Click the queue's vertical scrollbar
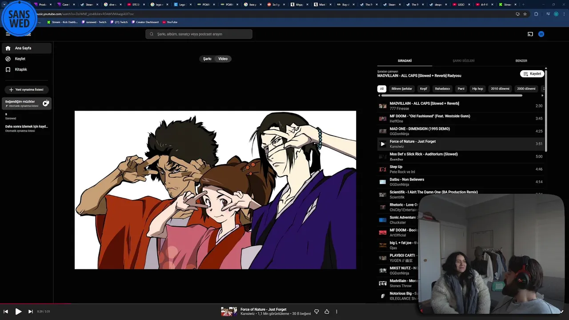The image size is (569, 320). [545, 111]
